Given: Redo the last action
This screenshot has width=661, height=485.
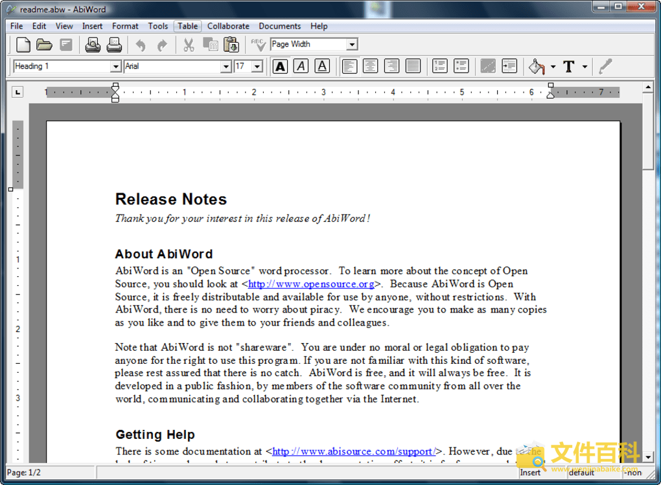Looking at the screenshot, I should (162, 45).
